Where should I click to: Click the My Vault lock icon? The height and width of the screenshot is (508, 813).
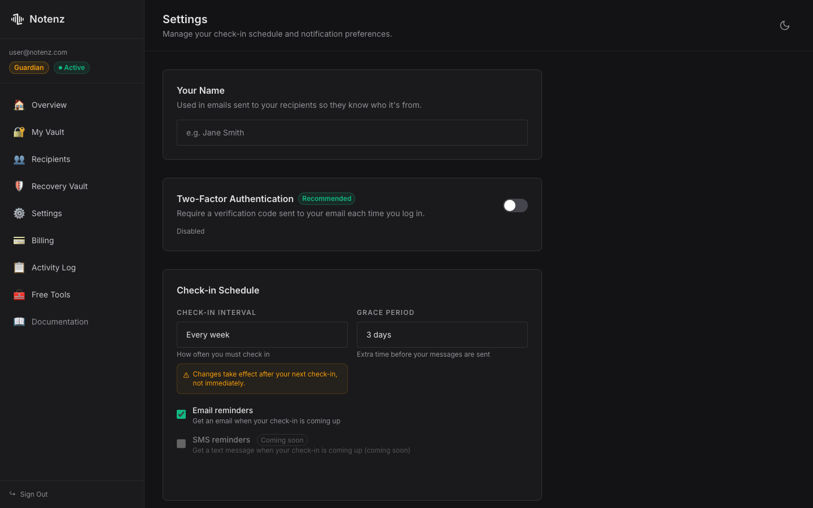tap(19, 132)
